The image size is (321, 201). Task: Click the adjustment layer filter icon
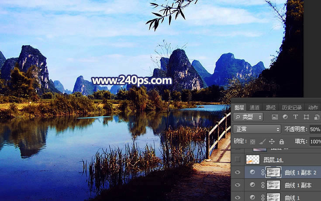pyautogui.click(x=285, y=117)
